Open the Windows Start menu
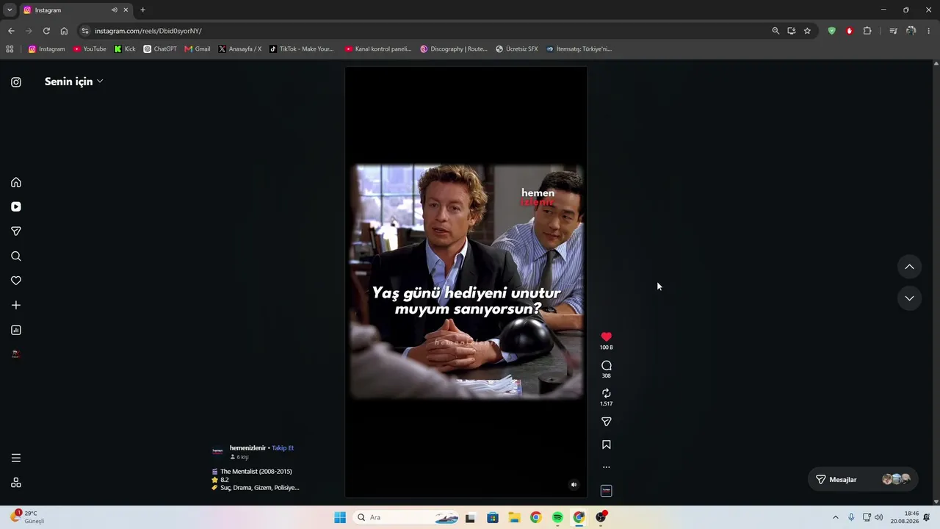Image resolution: width=940 pixels, height=529 pixels. (x=340, y=517)
